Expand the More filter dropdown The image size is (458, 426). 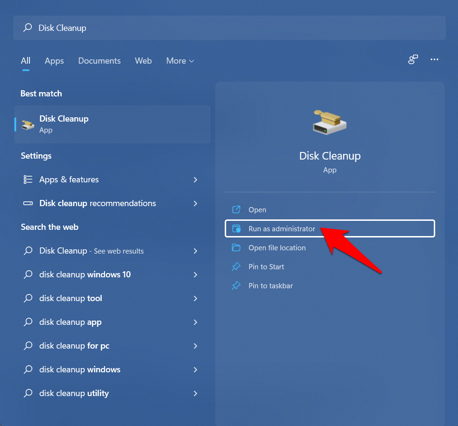180,61
